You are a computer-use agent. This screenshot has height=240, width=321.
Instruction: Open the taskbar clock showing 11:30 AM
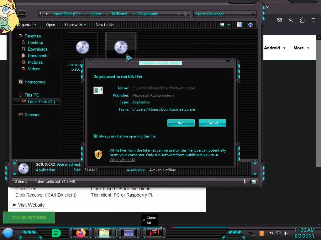coord(304,233)
